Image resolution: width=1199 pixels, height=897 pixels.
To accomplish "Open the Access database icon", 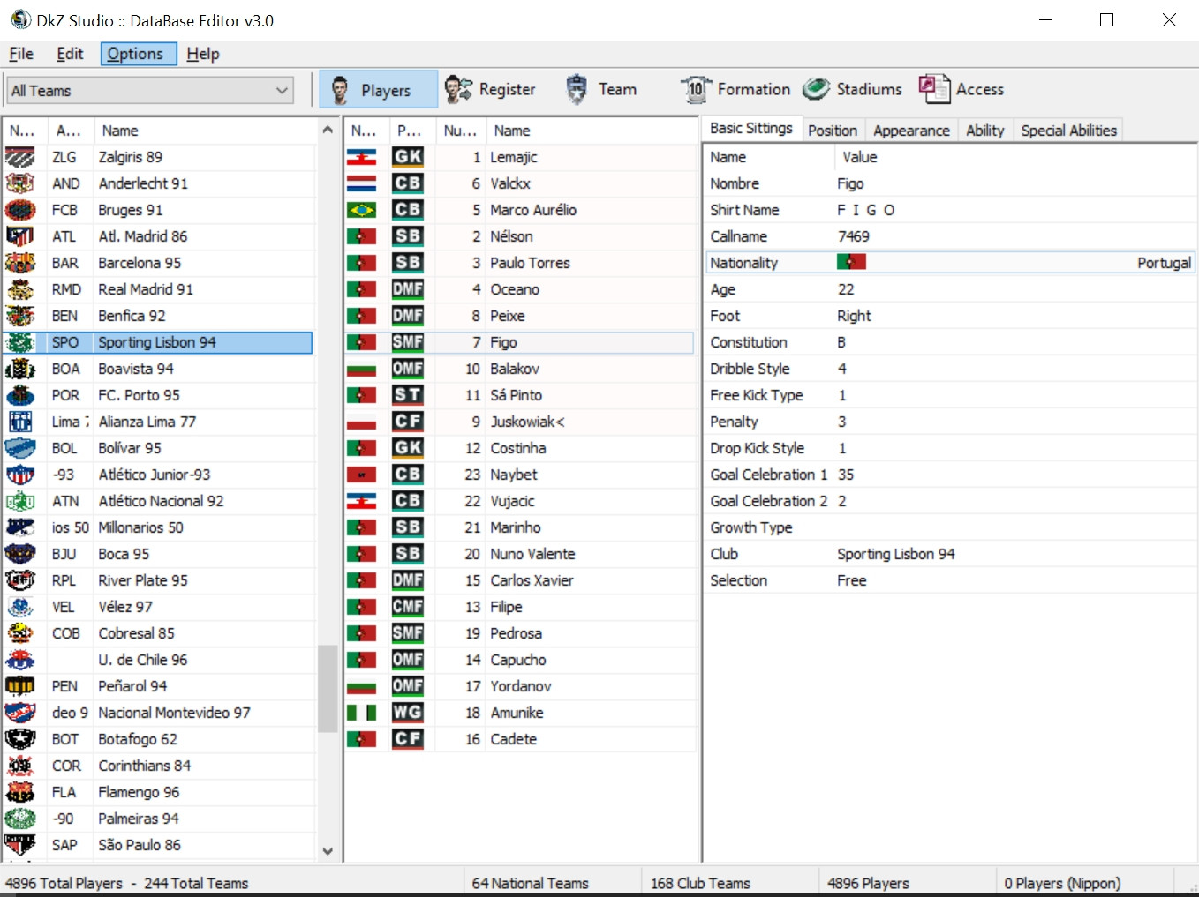I will pyautogui.click(x=934, y=89).
